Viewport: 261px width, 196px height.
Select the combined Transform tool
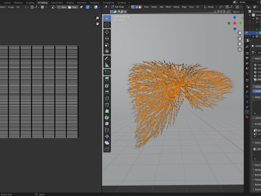click(x=107, y=51)
